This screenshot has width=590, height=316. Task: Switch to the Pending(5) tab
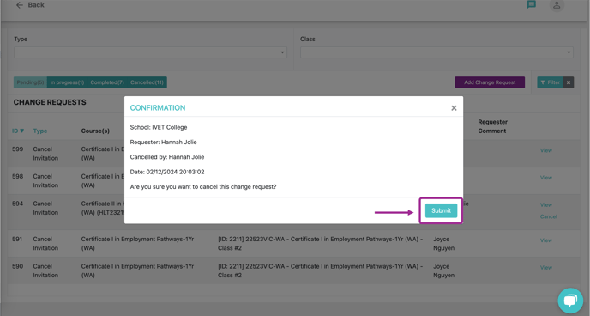31,82
